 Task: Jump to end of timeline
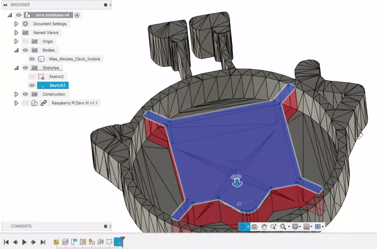click(x=43, y=242)
